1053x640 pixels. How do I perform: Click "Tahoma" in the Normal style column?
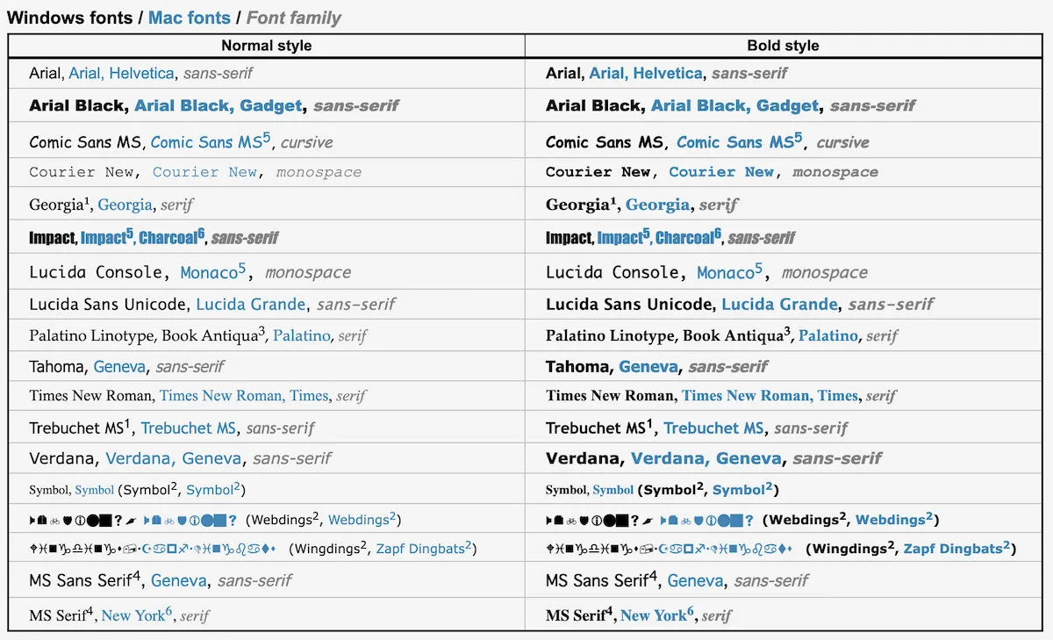pos(57,366)
